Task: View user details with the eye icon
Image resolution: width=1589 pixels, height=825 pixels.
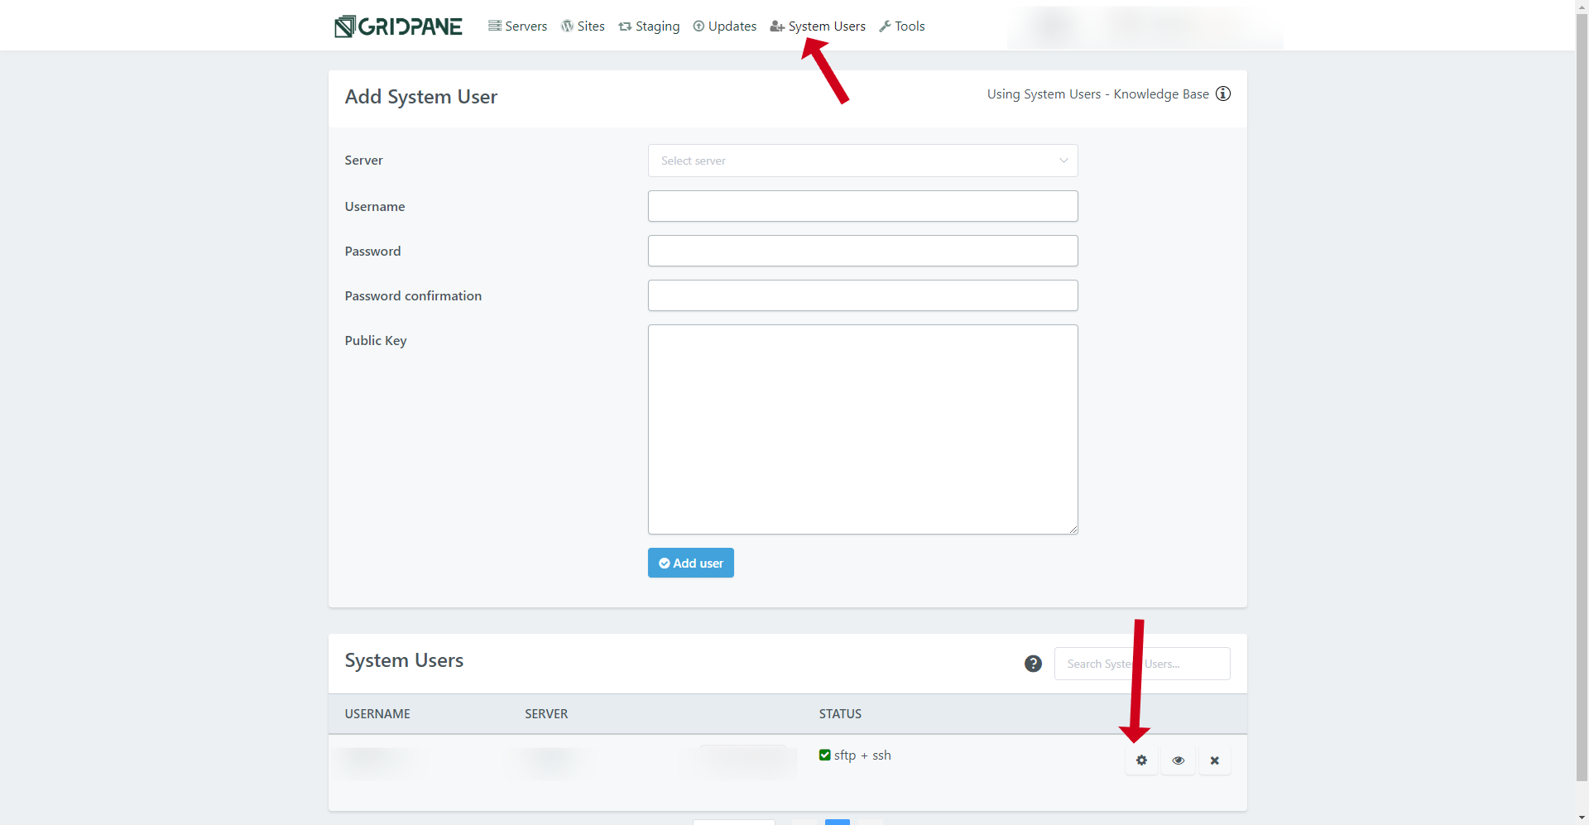Action: pos(1178,760)
